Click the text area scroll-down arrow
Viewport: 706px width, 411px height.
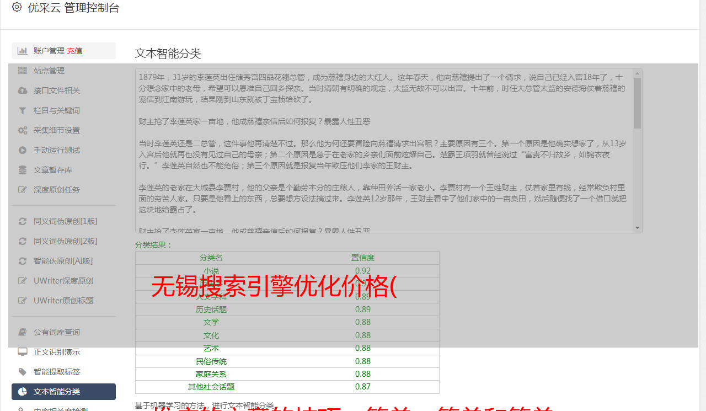[x=638, y=228]
